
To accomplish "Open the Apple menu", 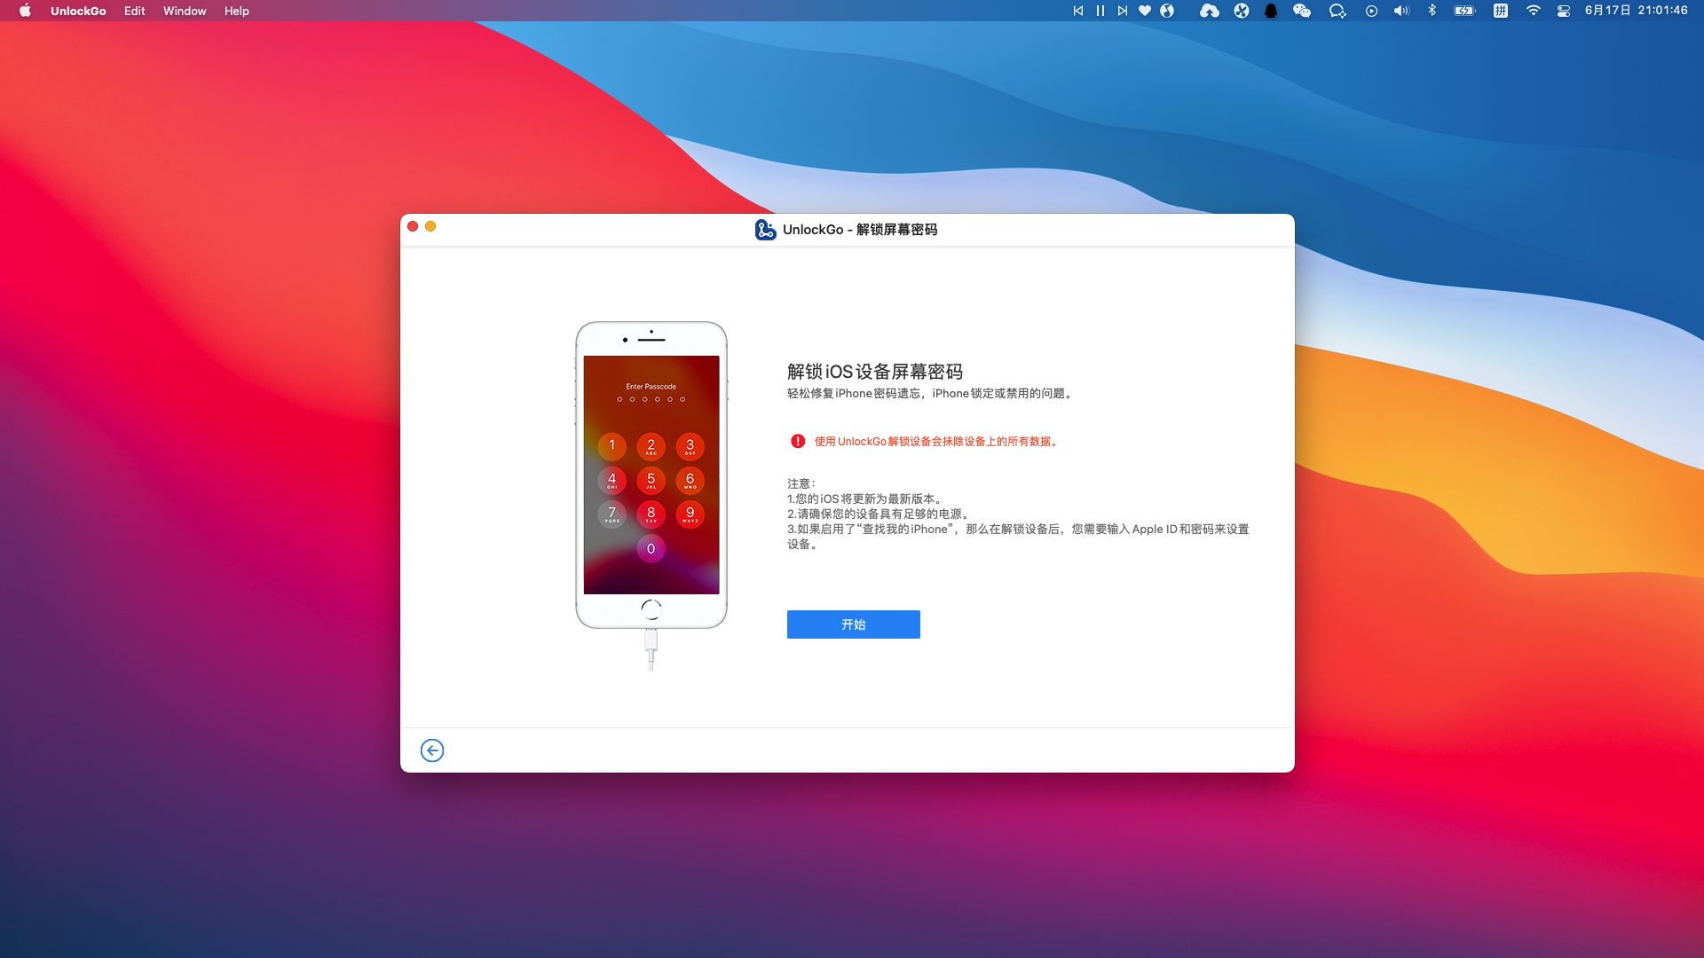I will [25, 11].
